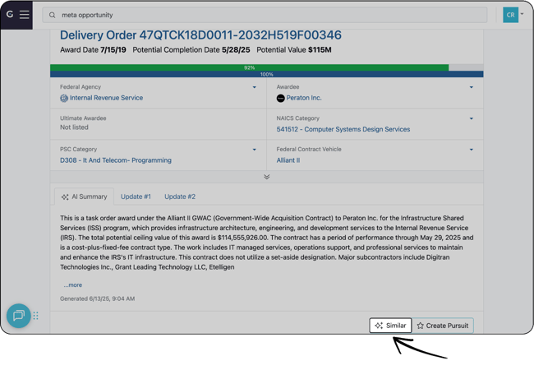Screen dimensions: 534x370
Task: Open the Peraton Inc. link
Action: (304, 98)
